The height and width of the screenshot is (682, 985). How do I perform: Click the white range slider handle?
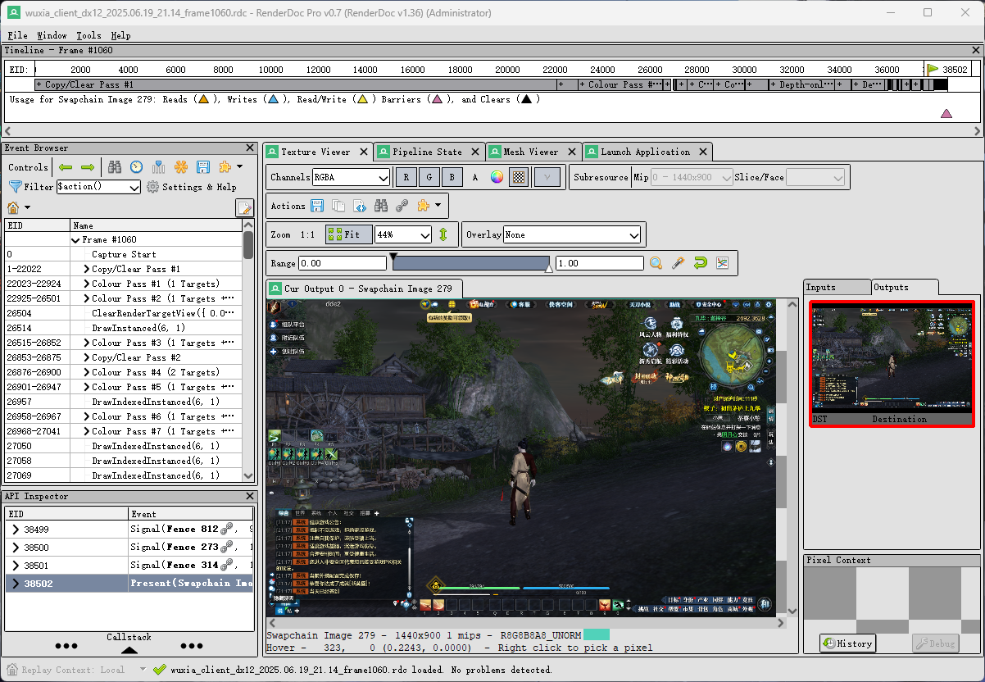point(549,268)
